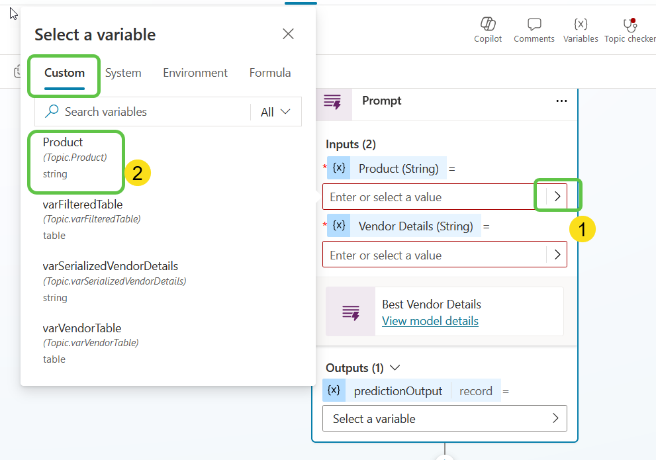Switch to the Formula tab
Screen dimensions: 656x460
pyautogui.click(x=269, y=73)
